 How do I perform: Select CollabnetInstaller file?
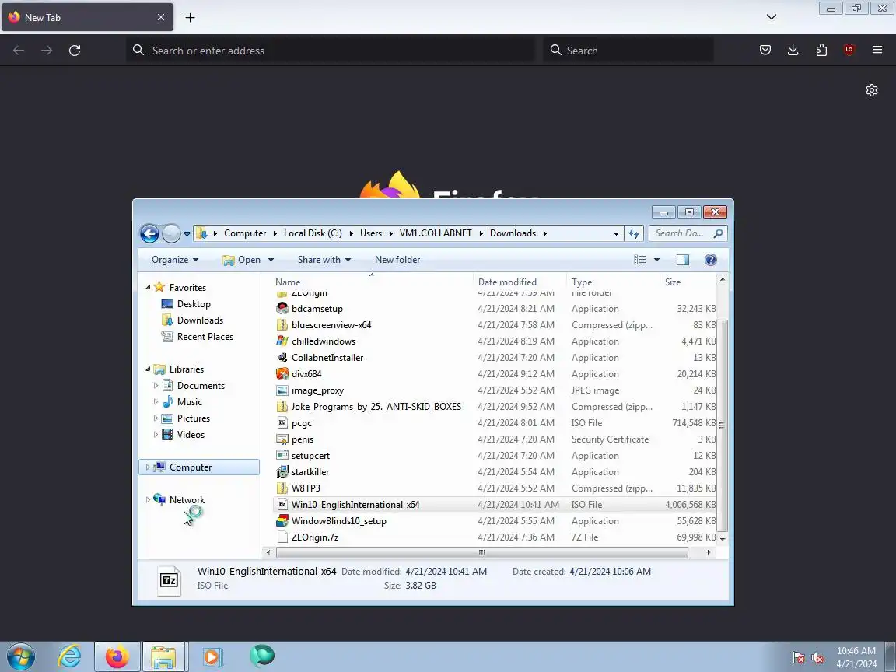click(327, 358)
